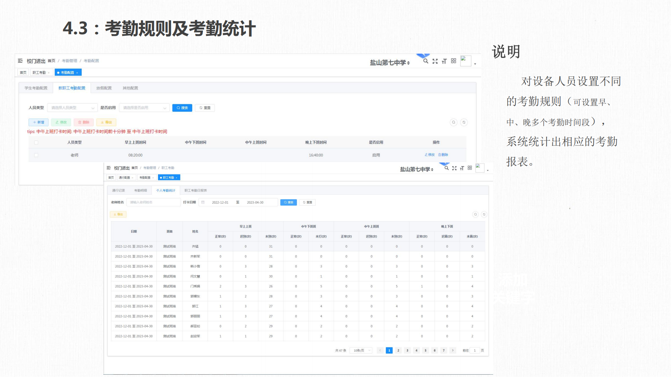Click the user avatar in 职工考勤 window header

point(480,168)
